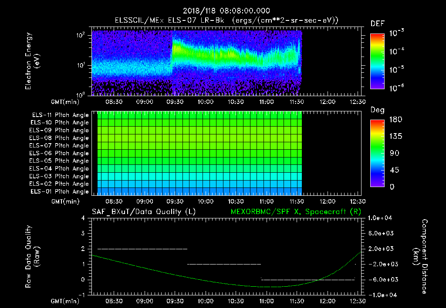Select the Electron Energy (eV) axis label
This screenshot has height=308, width=446.
(32, 61)
